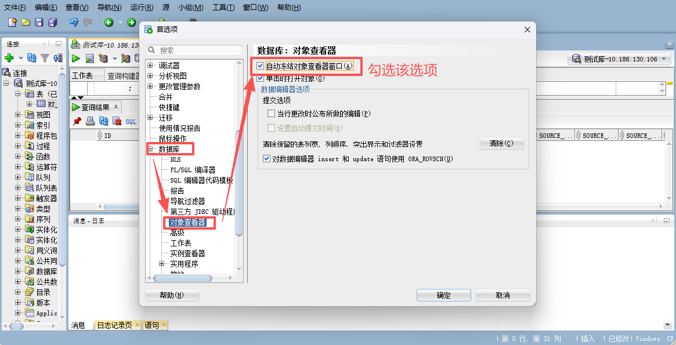
Task: Expand 分析视图 node in preferences tree
Action: click(150, 76)
